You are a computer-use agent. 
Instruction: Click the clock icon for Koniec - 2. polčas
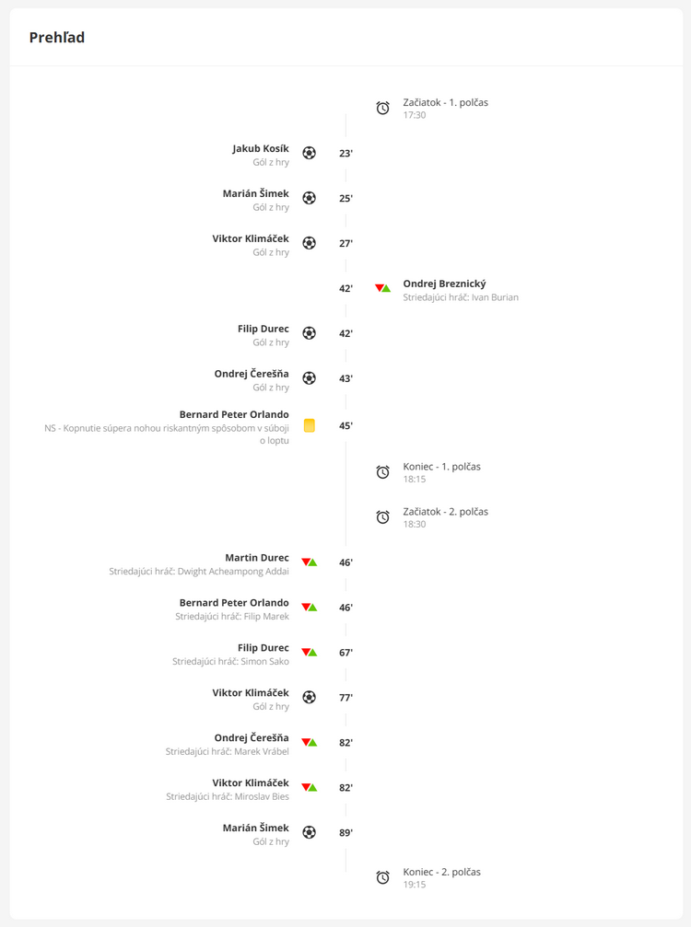(x=382, y=878)
